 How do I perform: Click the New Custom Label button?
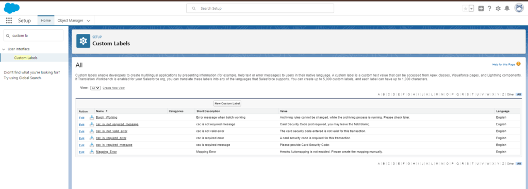click(x=227, y=104)
